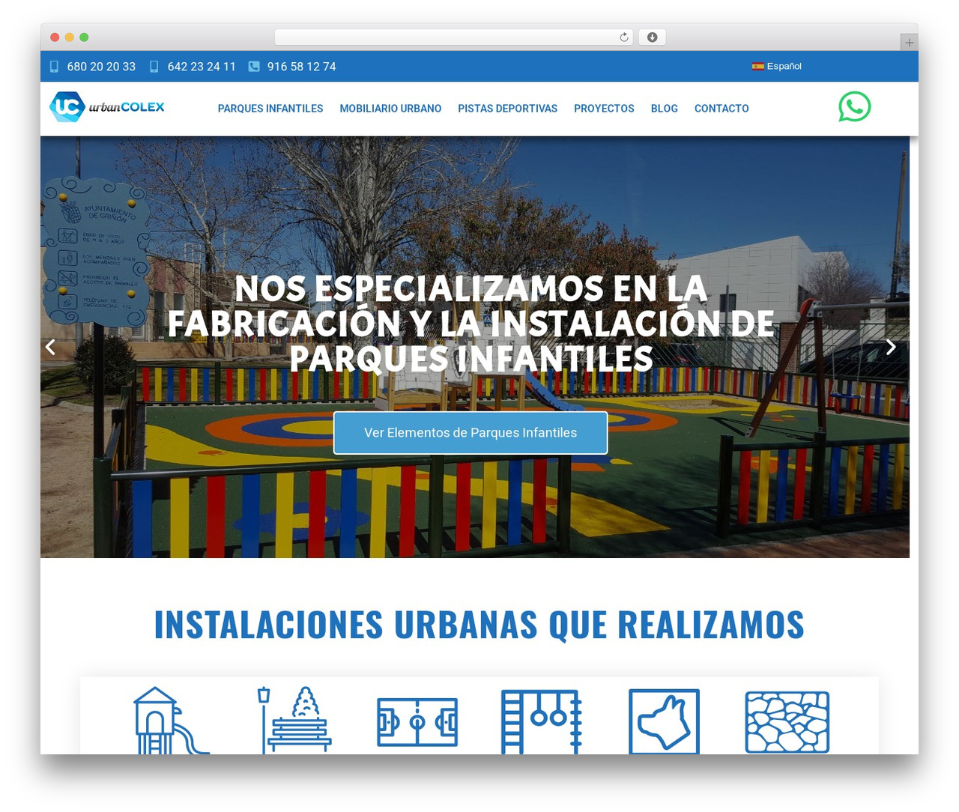The image size is (959, 812).
Task: Go to previous slide with left arrow
Action: pyautogui.click(x=50, y=347)
